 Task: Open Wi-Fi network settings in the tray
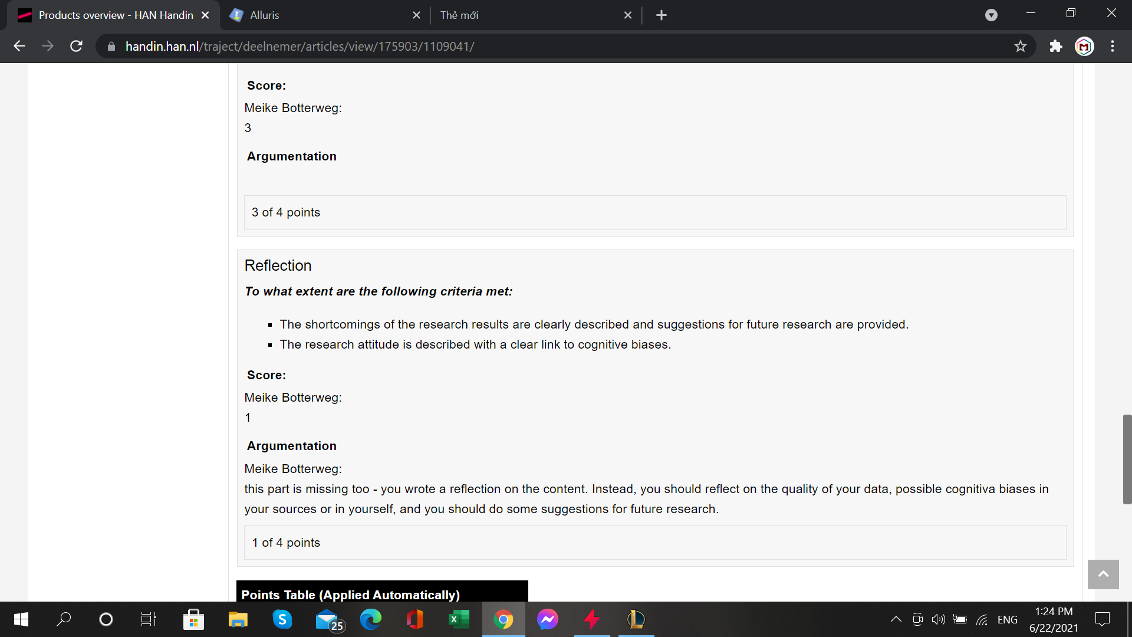click(x=982, y=619)
